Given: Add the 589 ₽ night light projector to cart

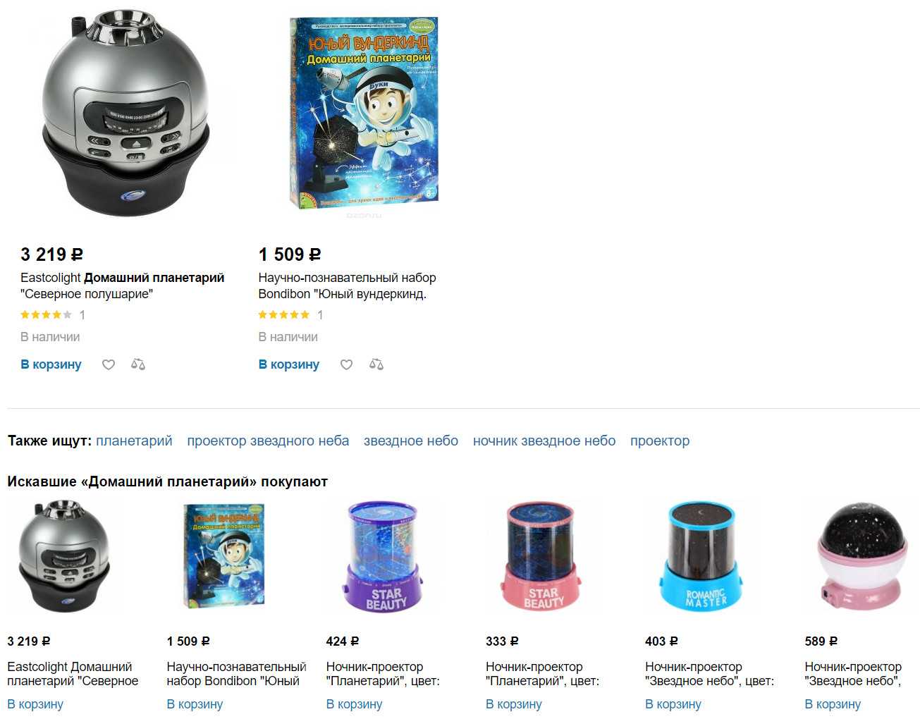Looking at the screenshot, I should point(833,704).
